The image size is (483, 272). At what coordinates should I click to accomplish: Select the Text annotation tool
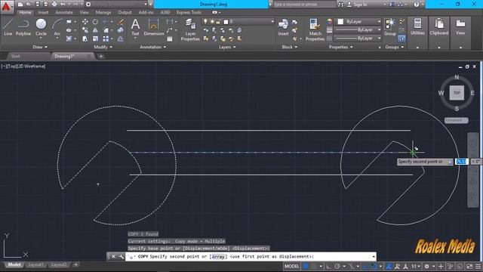(135, 27)
